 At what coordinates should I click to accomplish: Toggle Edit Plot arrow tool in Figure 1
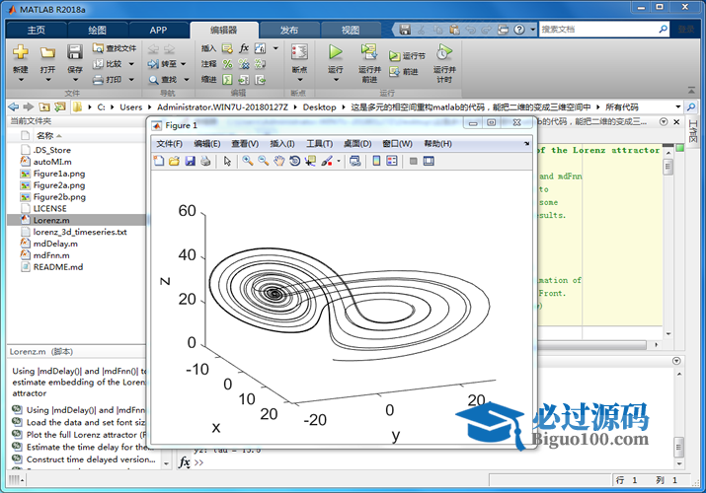click(x=227, y=161)
